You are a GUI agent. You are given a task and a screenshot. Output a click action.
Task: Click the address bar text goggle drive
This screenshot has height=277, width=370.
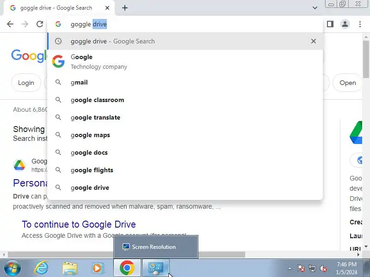point(89,24)
